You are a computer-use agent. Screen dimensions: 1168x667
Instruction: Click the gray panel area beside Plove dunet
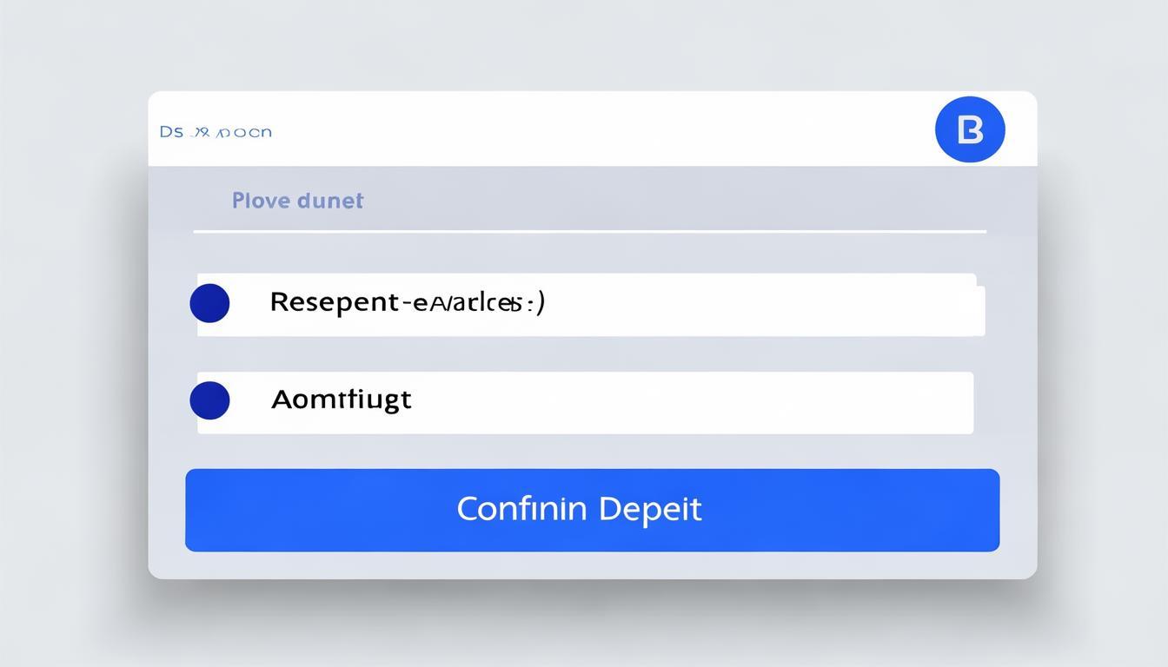pyautogui.click(x=678, y=199)
